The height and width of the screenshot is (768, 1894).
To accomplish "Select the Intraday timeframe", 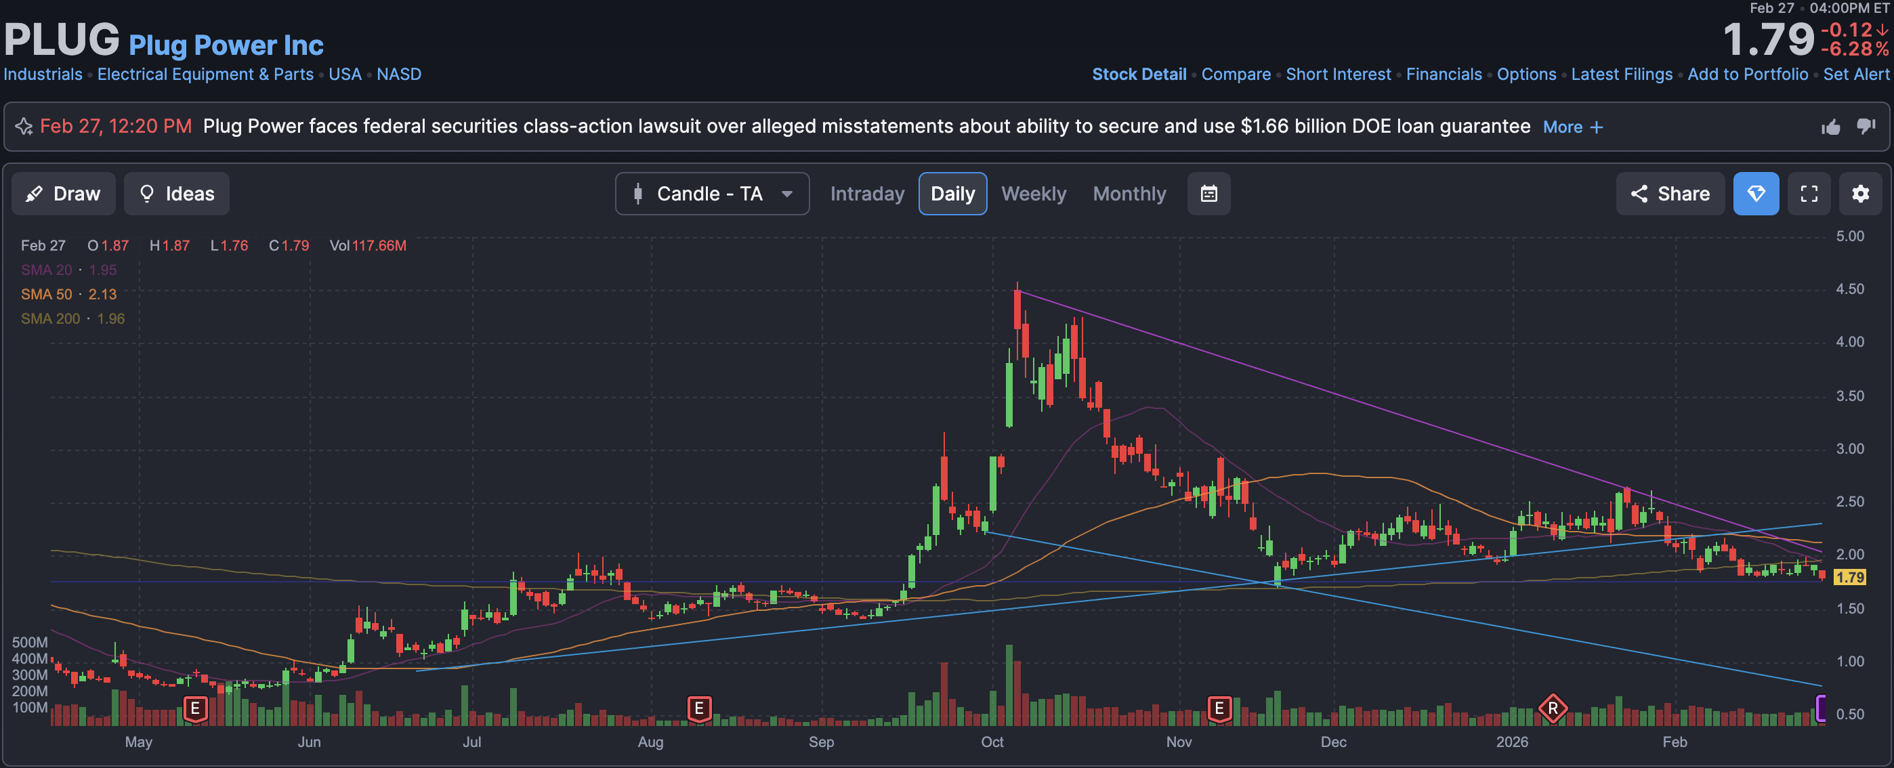I will pyautogui.click(x=867, y=194).
